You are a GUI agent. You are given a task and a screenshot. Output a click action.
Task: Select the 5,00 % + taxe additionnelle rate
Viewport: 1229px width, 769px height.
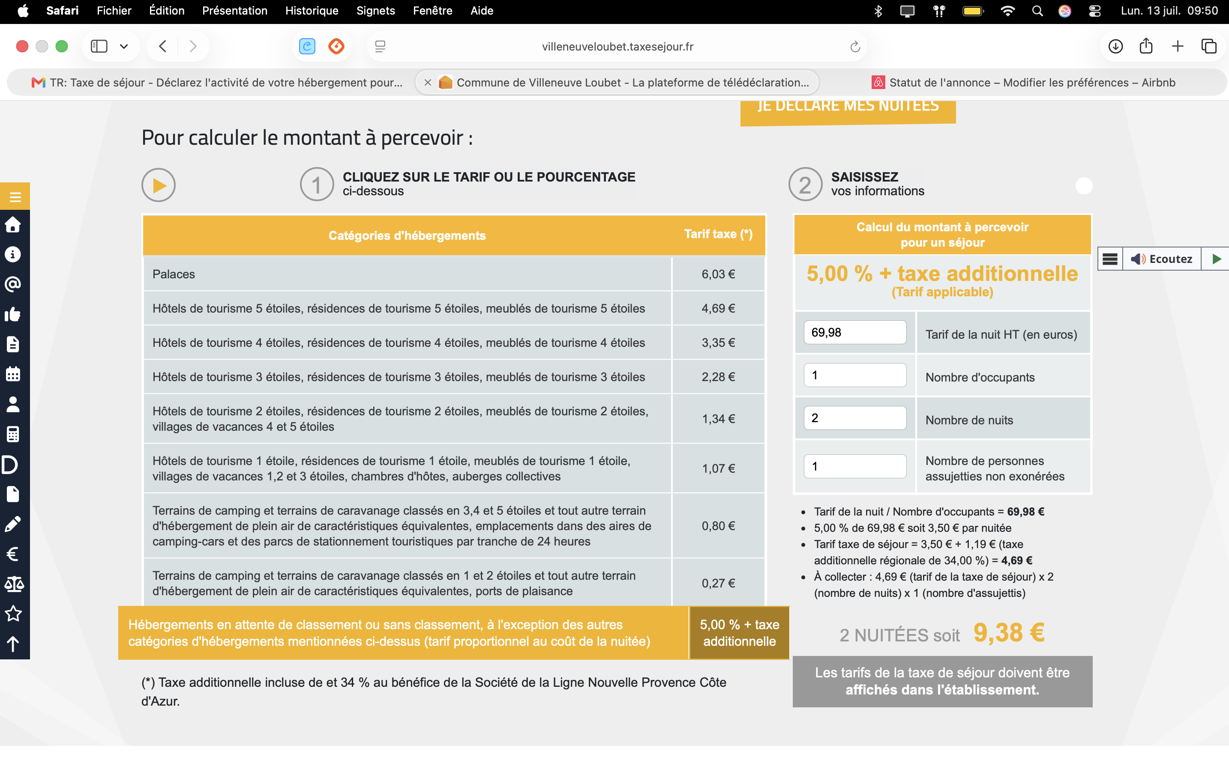pos(740,633)
